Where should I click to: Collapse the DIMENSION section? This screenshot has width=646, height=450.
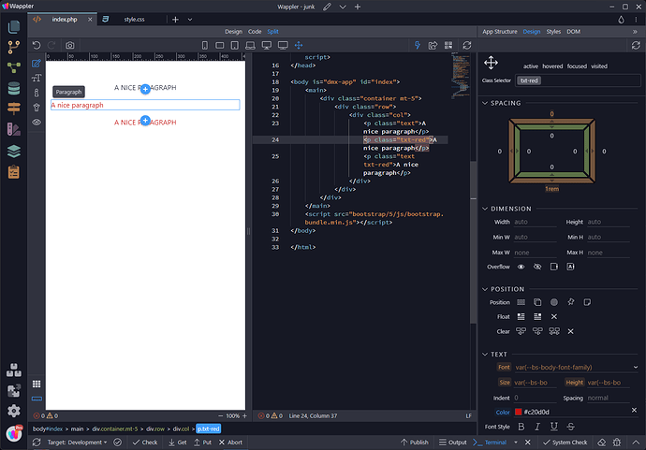(x=485, y=209)
